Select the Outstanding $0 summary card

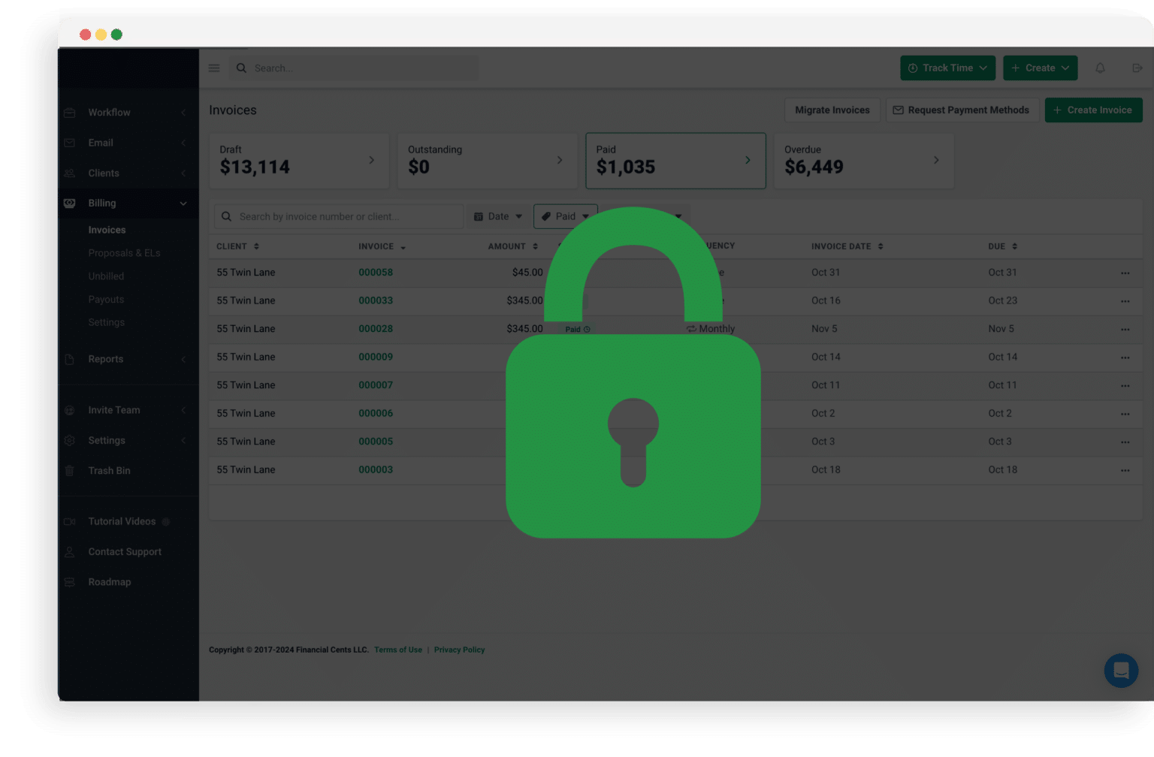click(487, 161)
